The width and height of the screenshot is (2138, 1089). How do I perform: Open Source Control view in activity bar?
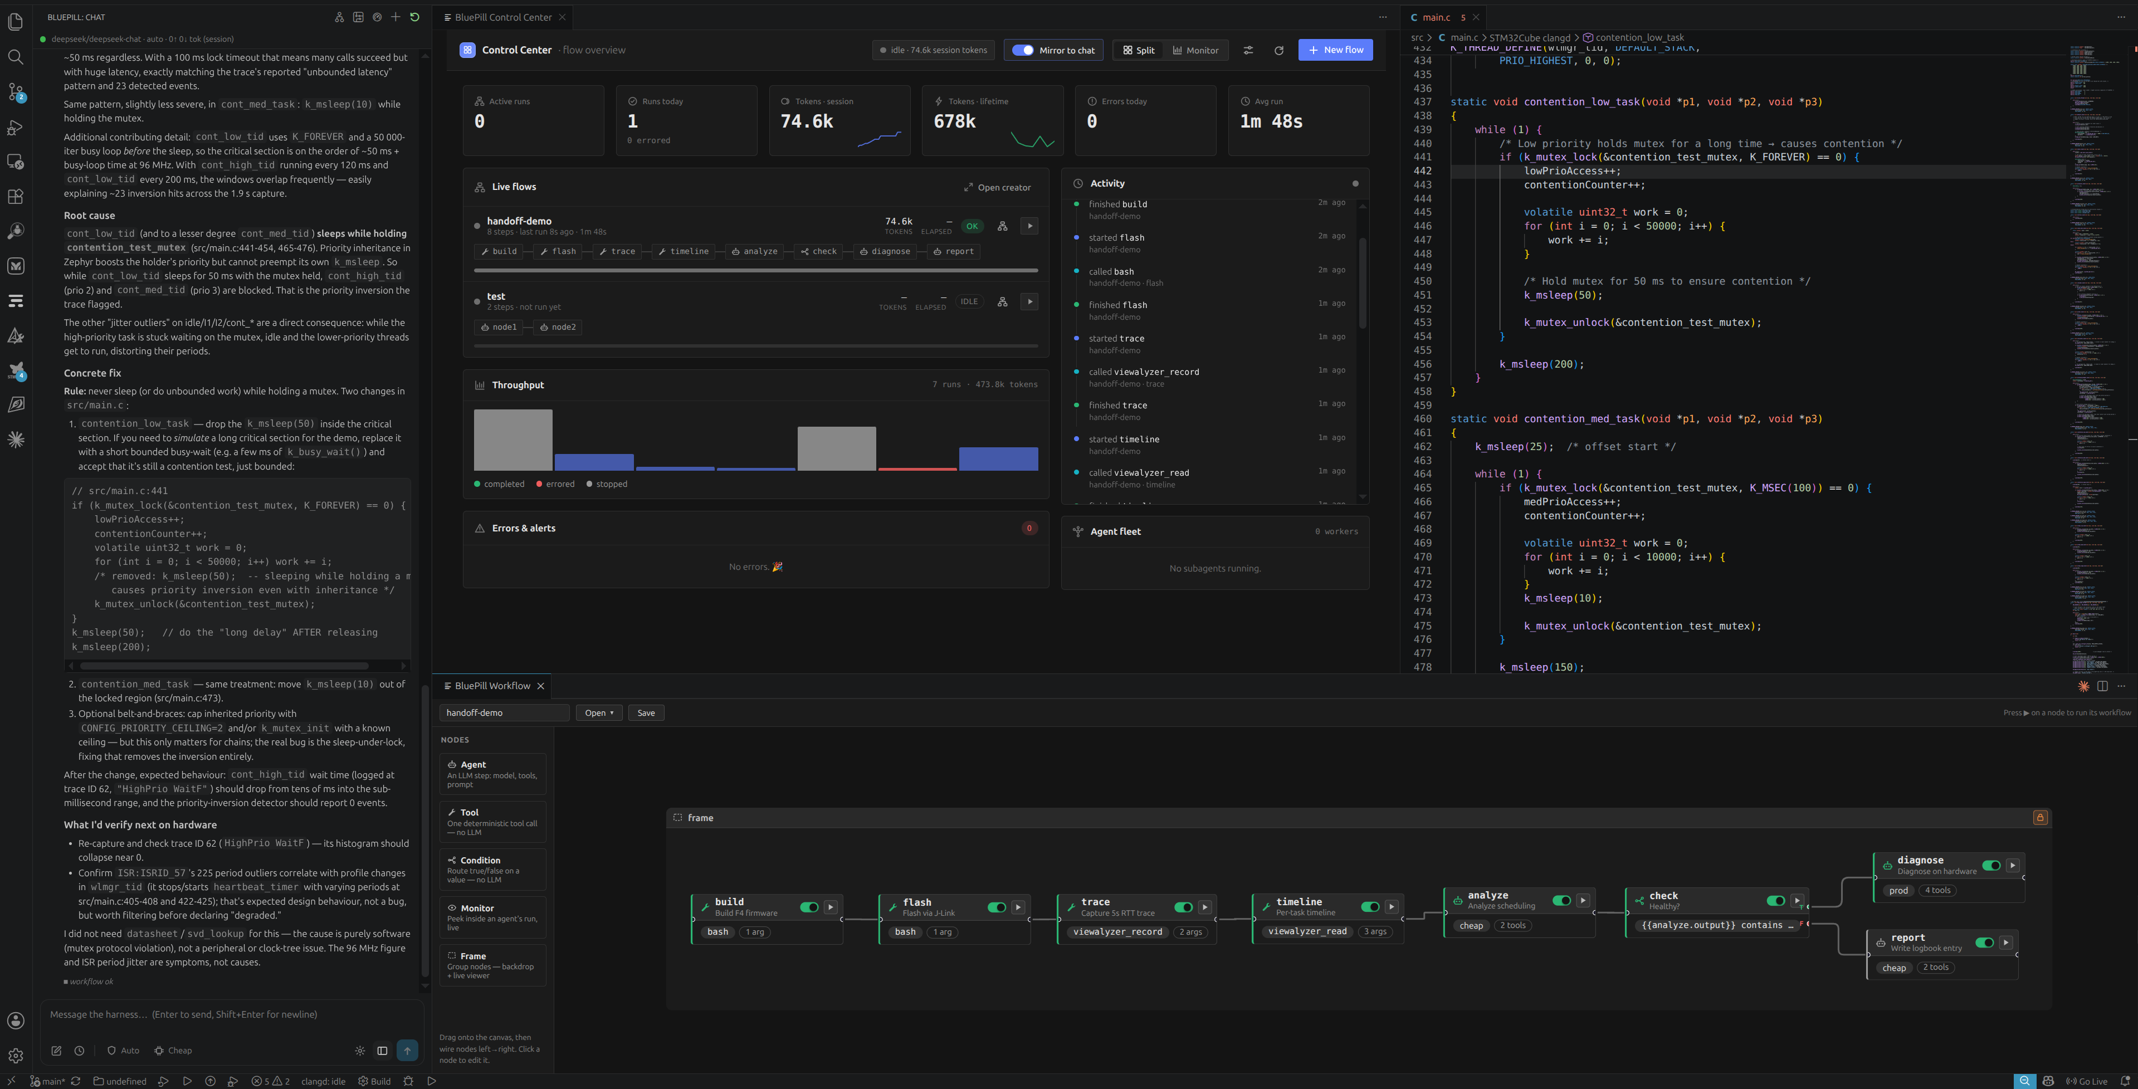[16, 92]
